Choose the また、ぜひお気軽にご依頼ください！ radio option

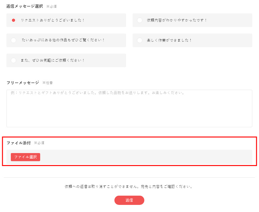point(13,60)
